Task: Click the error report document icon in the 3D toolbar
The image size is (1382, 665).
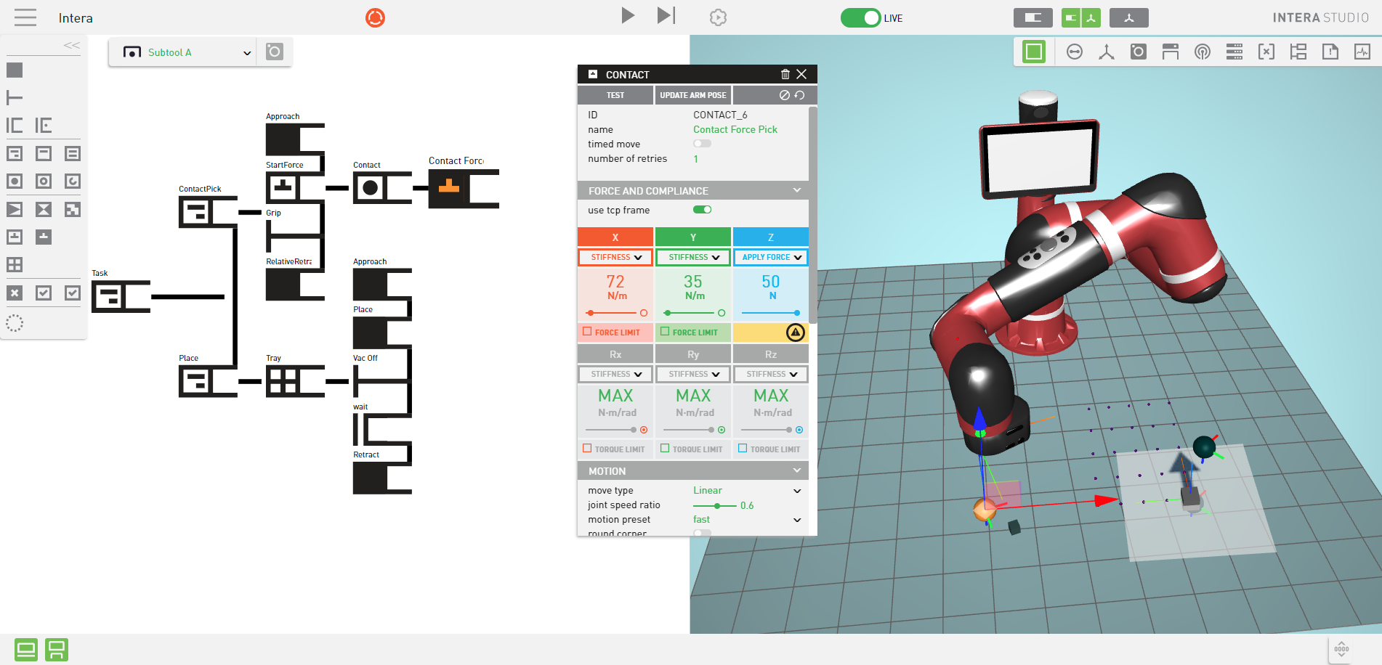Action: 1330,52
